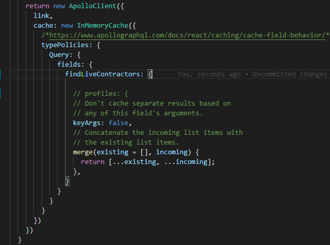The height and width of the screenshot is (245, 330).
Task: Click the '// profiles: {' comment line
Action: pos(101,94)
